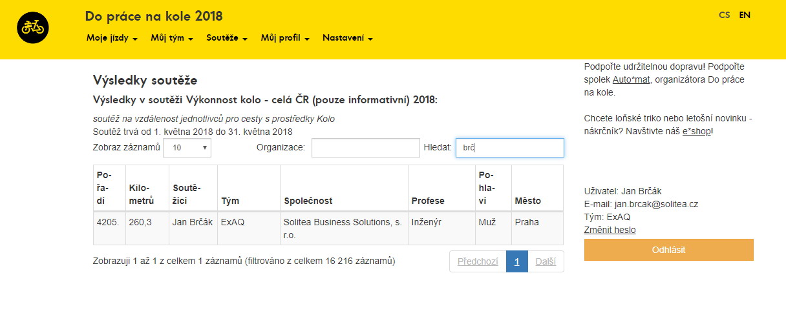The image size is (786, 324).
Task: Switch language to CS
Action: [725, 15]
